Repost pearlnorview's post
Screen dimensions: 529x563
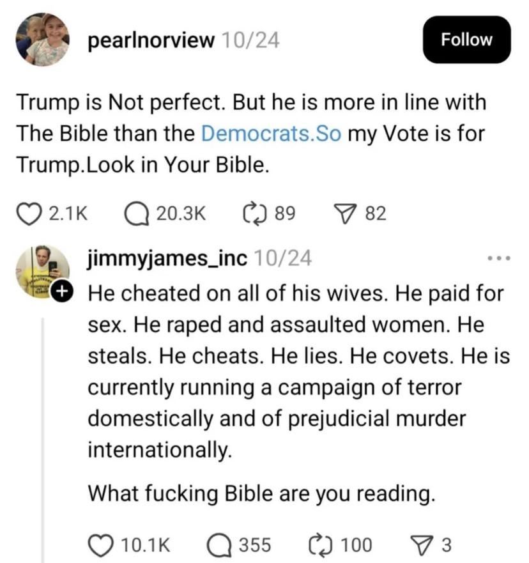point(254,212)
